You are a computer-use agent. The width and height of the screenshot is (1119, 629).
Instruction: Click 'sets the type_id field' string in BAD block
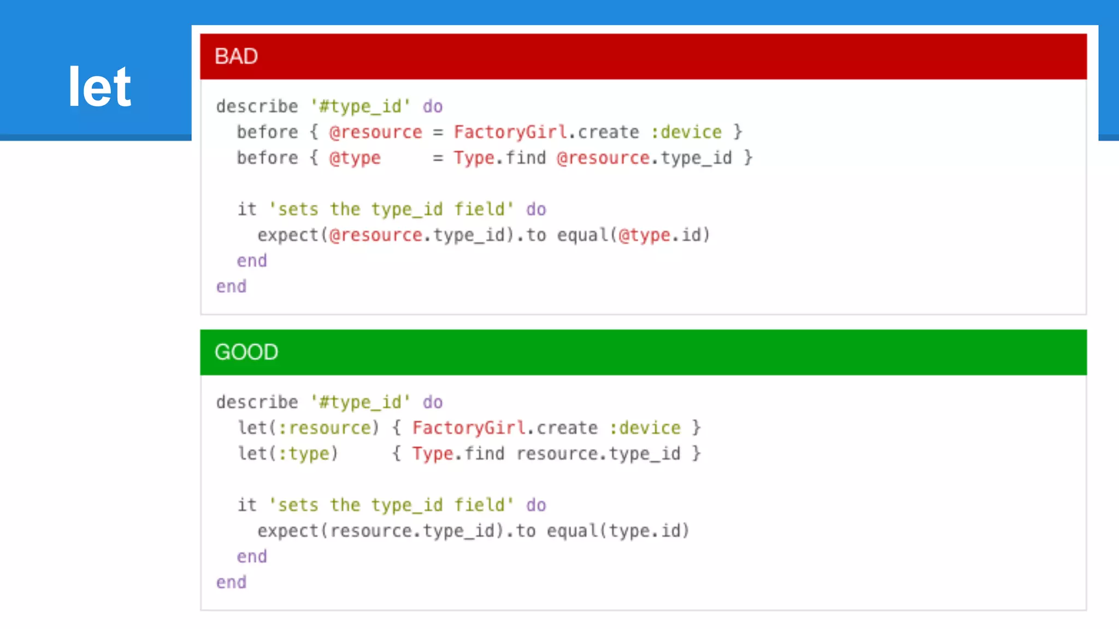[391, 210]
